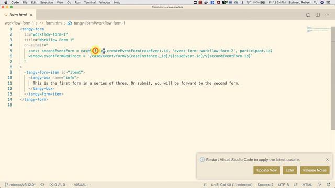Click the Update Now button
Image resolution: width=335 pixels, height=188 pixels.
266,170
